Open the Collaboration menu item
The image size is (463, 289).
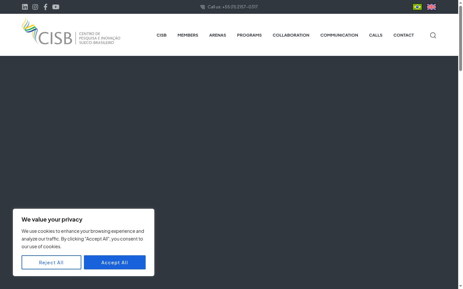(291, 35)
